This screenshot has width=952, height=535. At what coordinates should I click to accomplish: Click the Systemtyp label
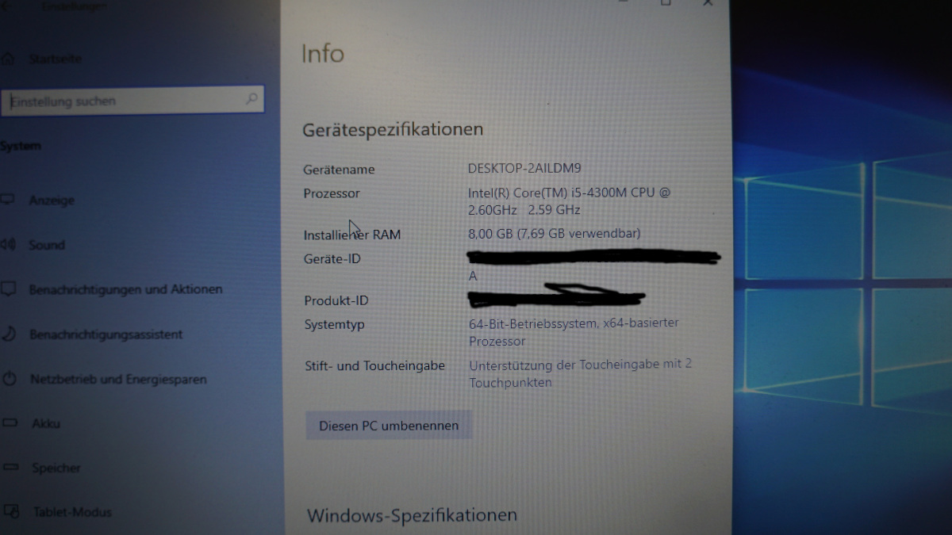click(x=335, y=324)
